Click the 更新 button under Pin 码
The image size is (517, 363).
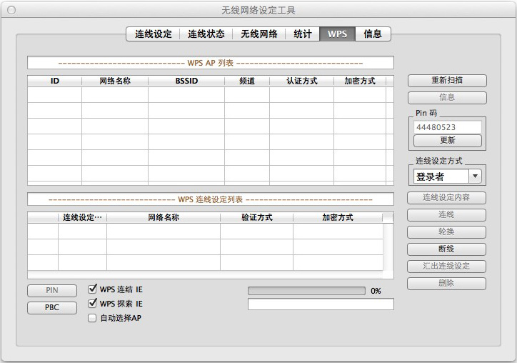tap(448, 141)
